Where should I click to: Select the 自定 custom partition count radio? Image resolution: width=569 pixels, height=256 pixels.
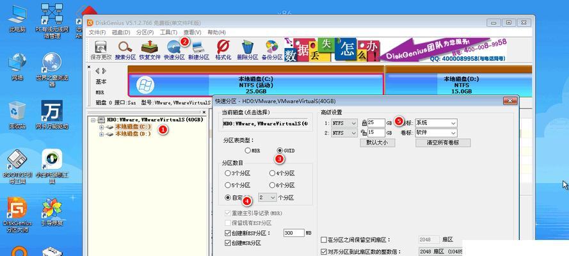click(227, 198)
